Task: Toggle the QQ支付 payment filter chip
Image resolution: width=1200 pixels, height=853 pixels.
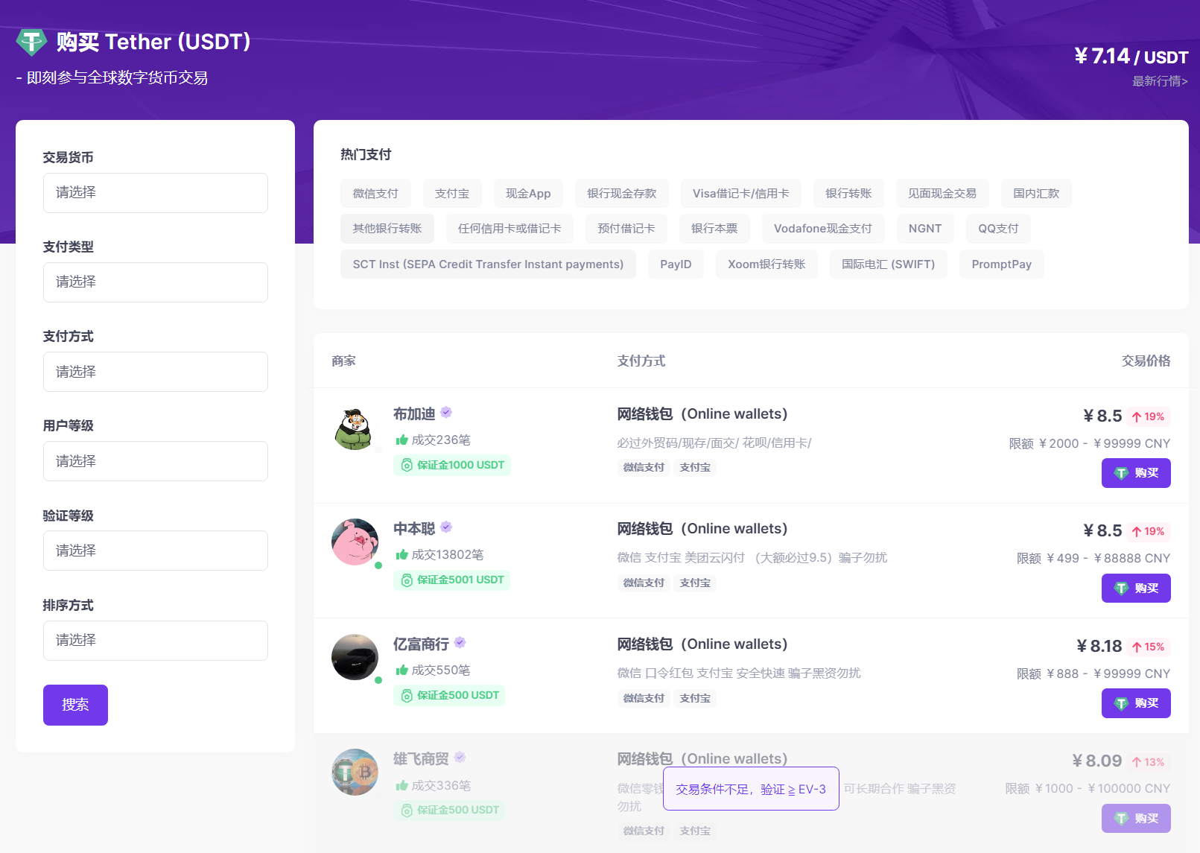Action: point(998,229)
